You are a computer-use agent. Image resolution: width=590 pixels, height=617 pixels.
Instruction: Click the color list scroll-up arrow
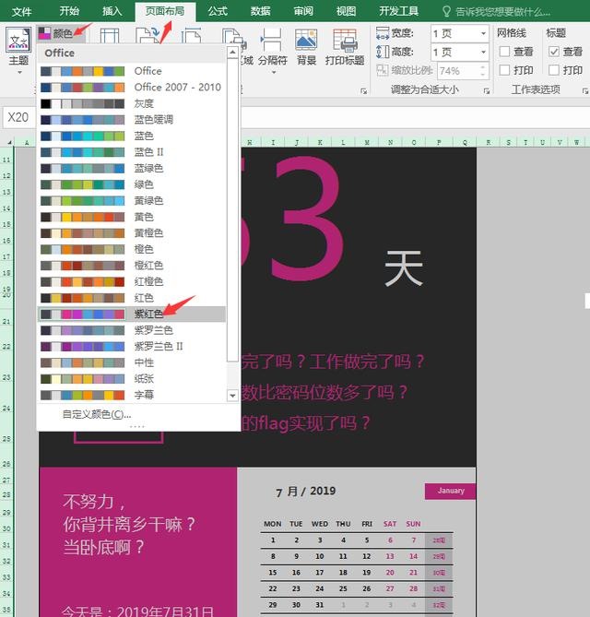click(x=232, y=52)
